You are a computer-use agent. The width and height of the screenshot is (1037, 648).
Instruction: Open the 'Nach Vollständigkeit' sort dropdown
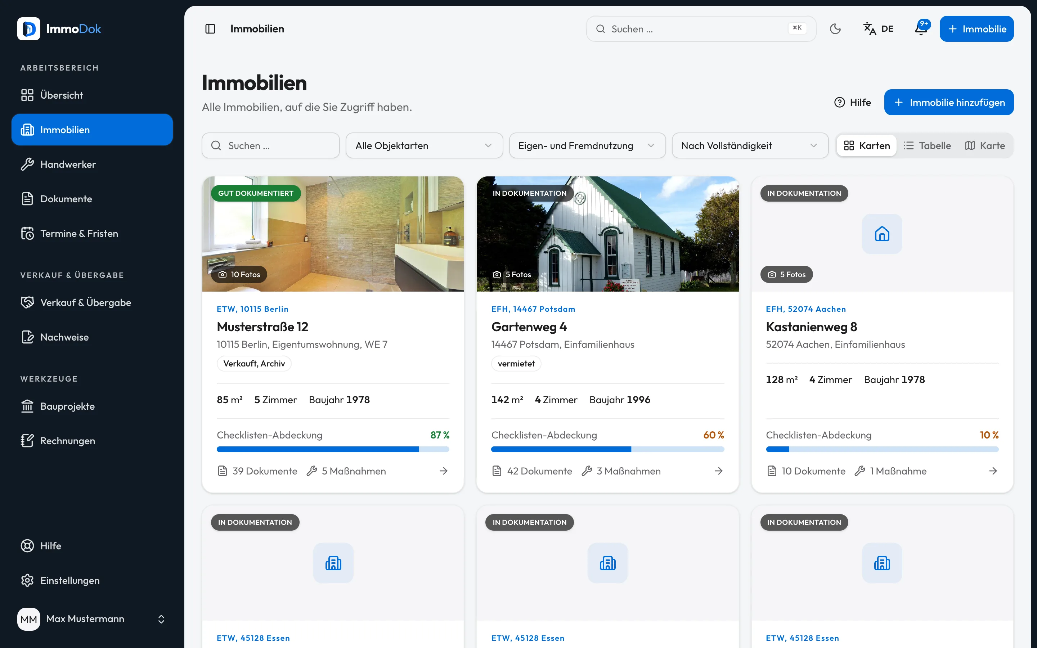point(750,146)
